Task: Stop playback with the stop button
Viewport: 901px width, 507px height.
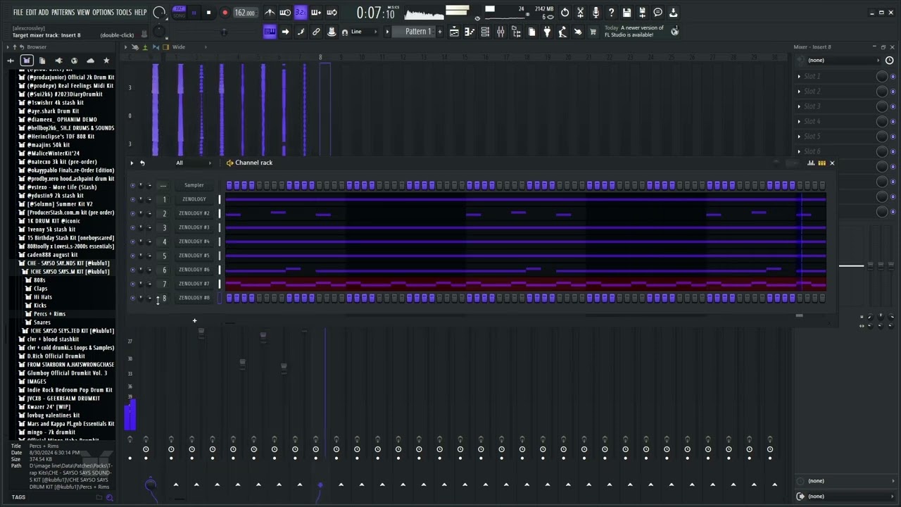Action: (x=208, y=13)
